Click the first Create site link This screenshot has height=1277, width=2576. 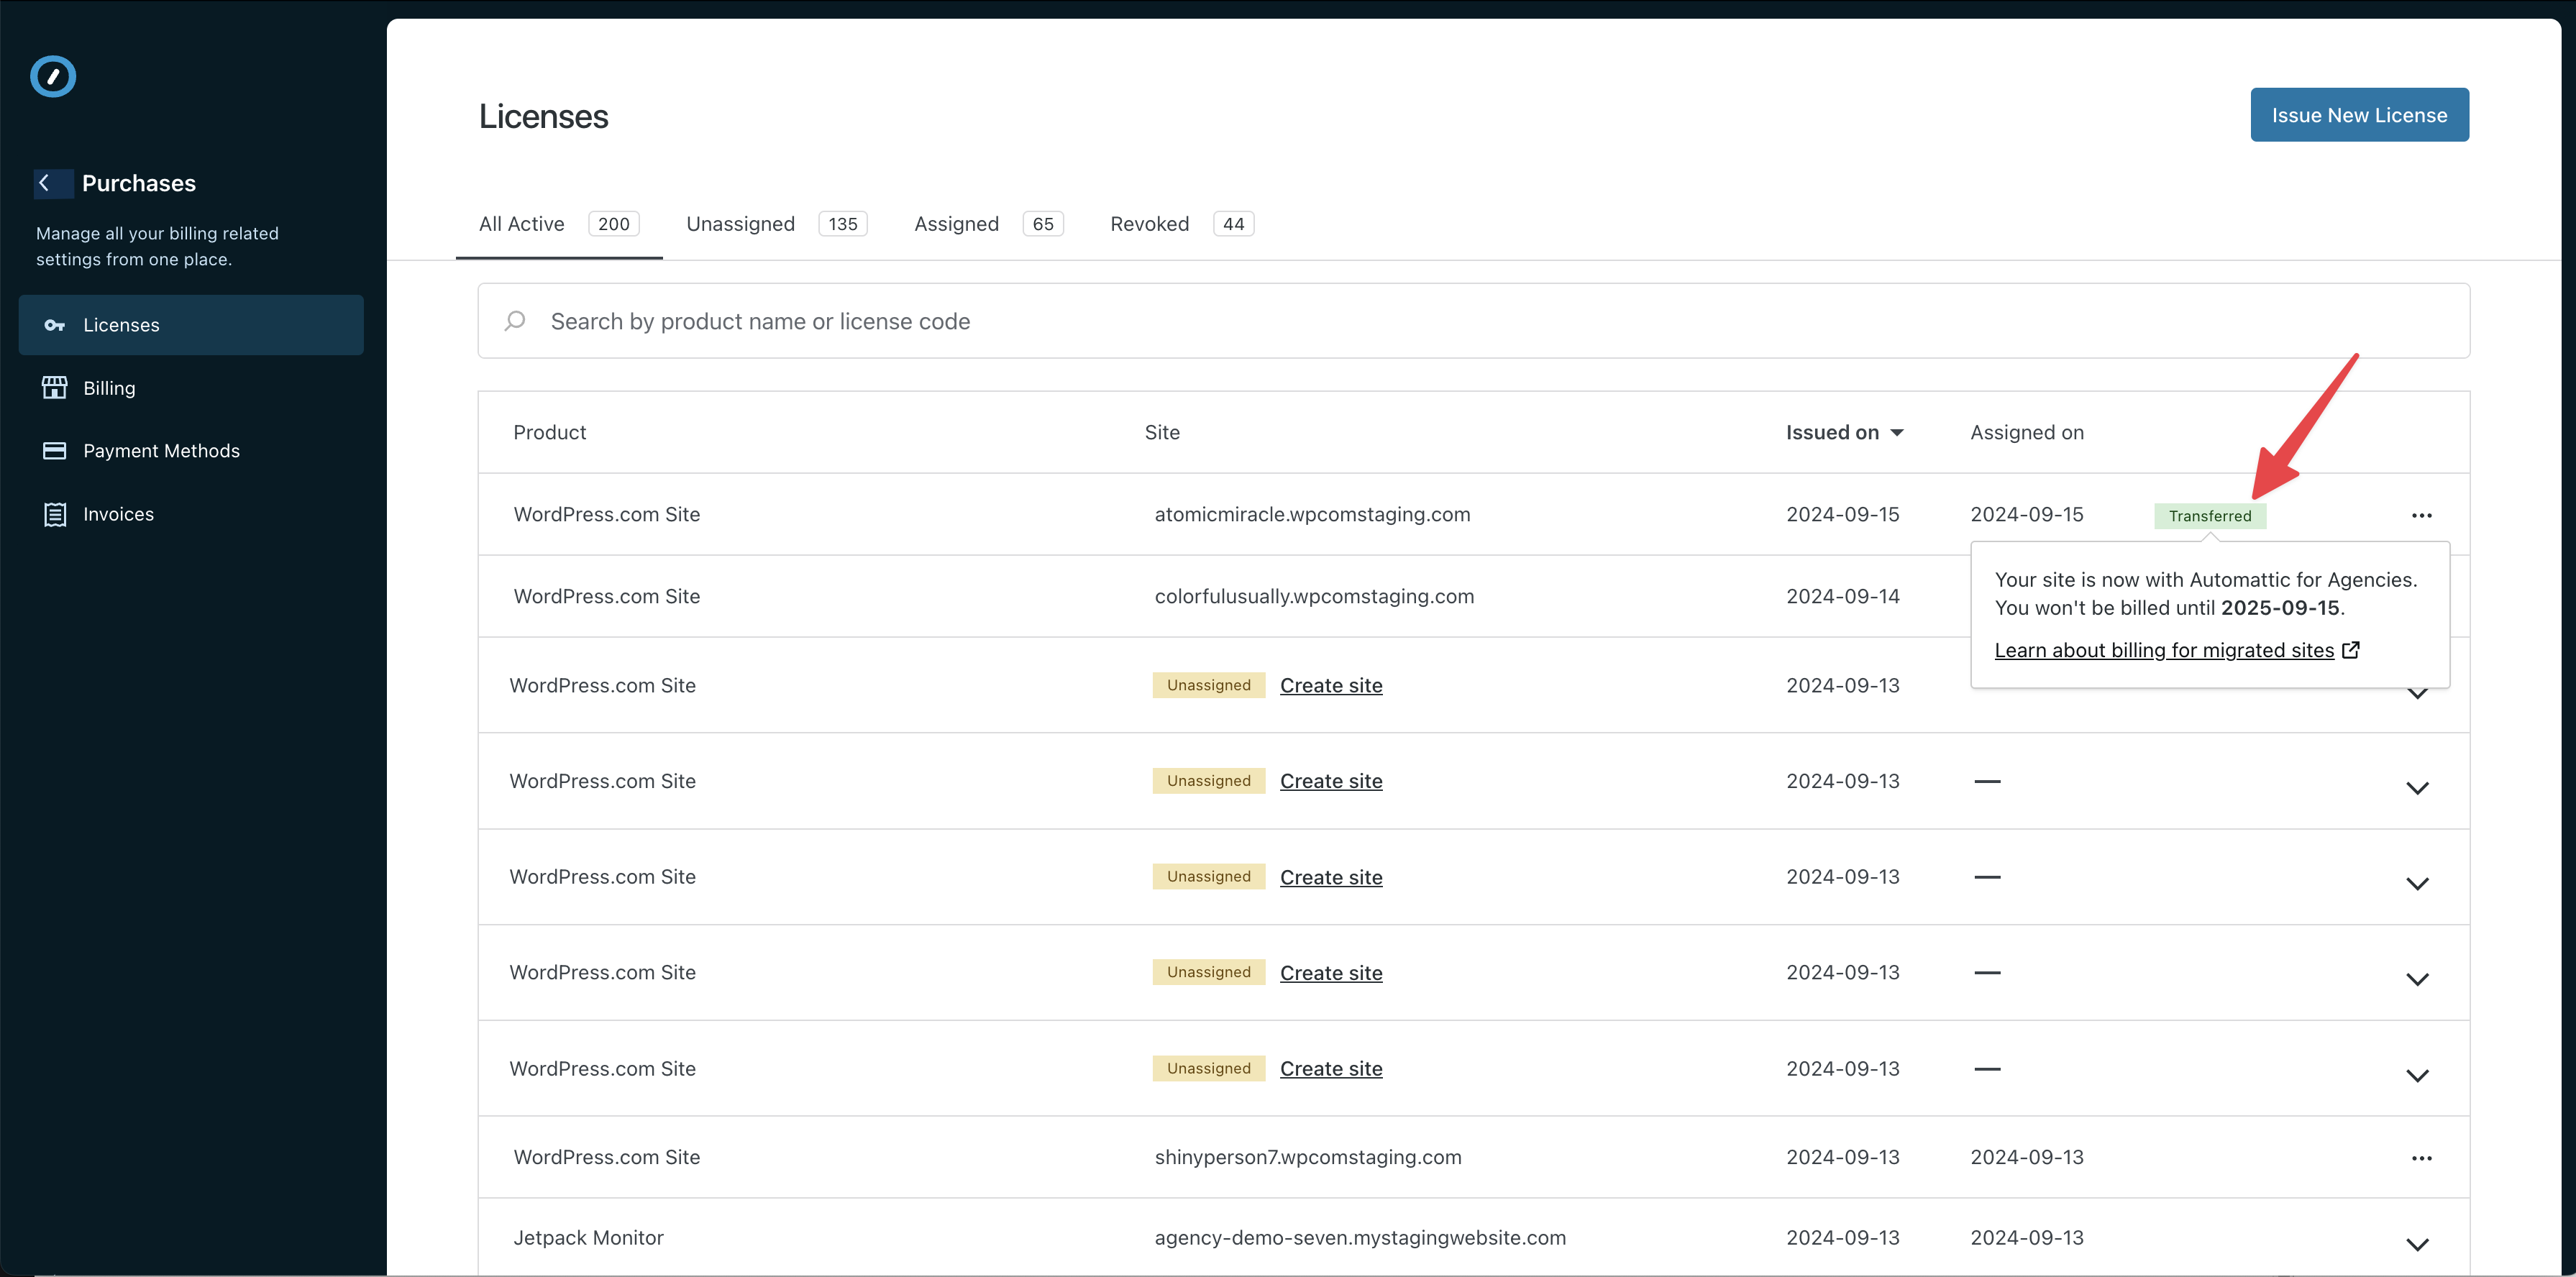point(1330,686)
